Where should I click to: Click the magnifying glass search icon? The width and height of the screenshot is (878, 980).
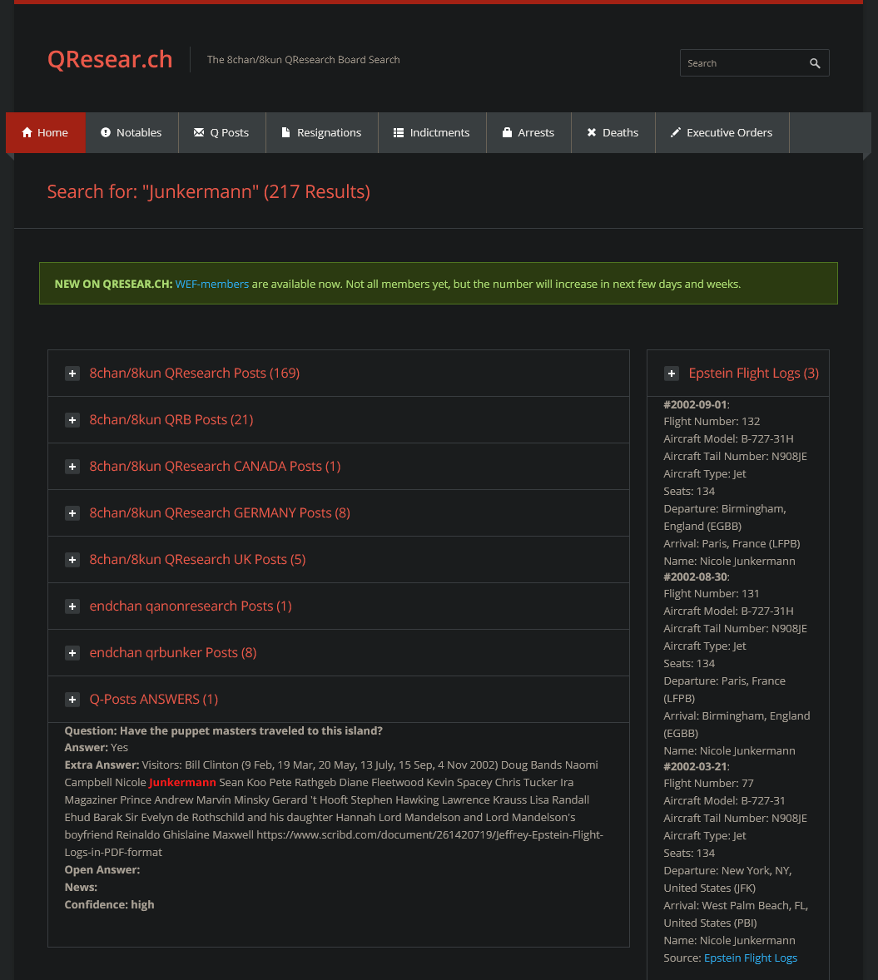point(815,63)
